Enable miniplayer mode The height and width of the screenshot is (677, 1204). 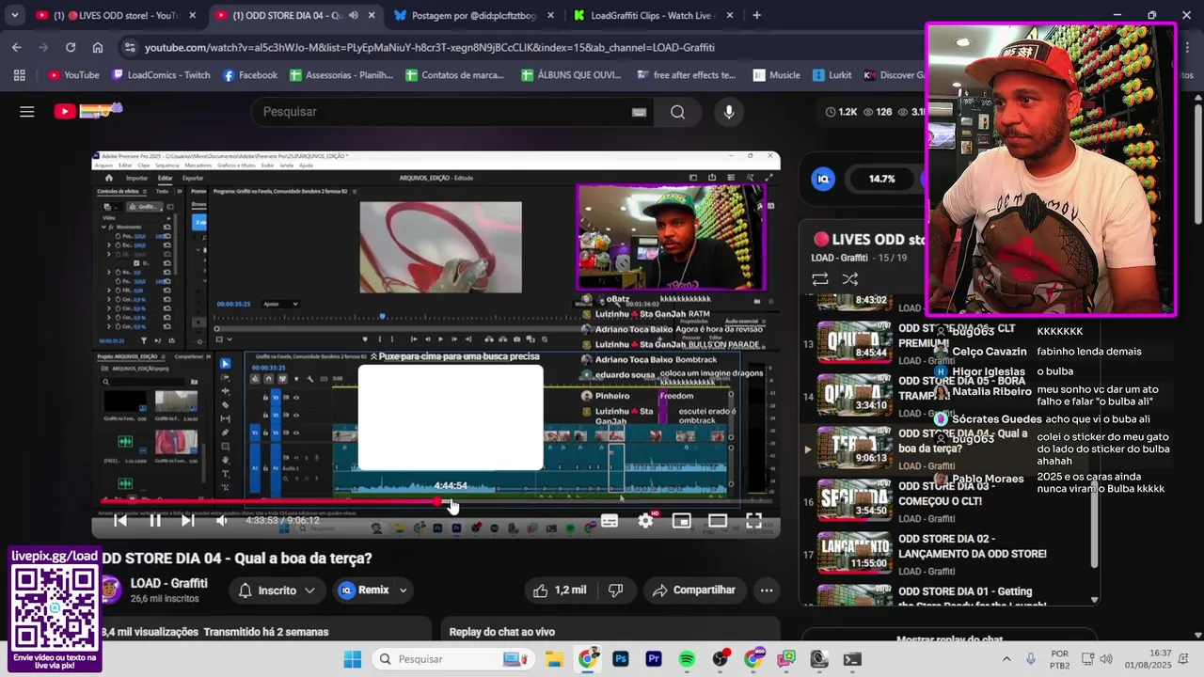click(x=682, y=520)
